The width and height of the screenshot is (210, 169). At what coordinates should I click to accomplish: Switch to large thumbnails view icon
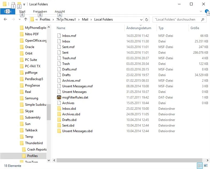[206, 166]
